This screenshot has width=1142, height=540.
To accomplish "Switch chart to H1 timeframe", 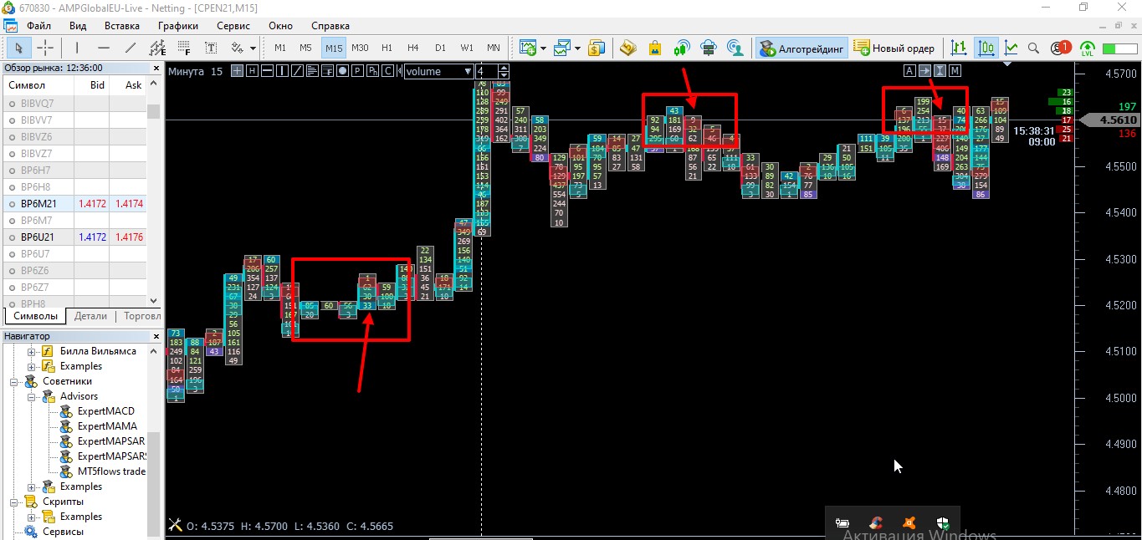I will pyautogui.click(x=387, y=48).
